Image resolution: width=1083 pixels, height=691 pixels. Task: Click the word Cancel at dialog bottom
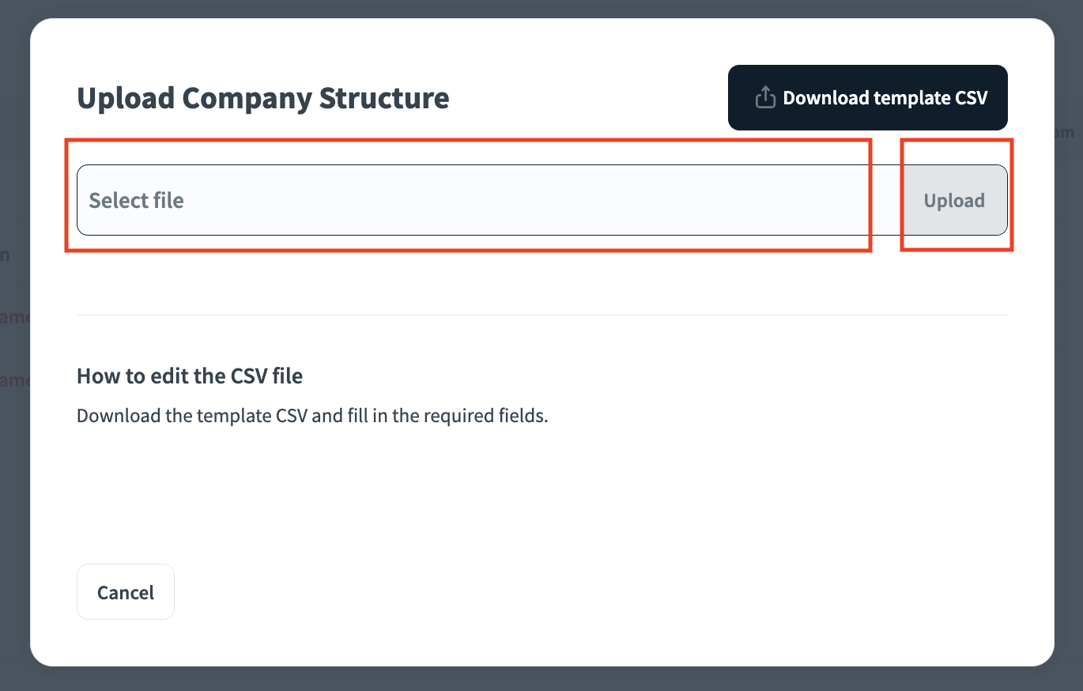click(x=126, y=593)
